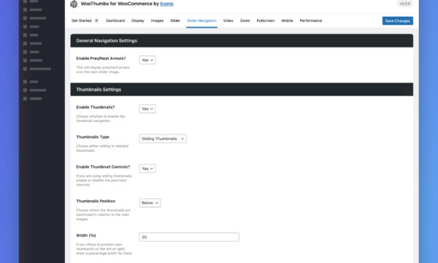Open the Performance tab
438x263 pixels.
[311, 20]
